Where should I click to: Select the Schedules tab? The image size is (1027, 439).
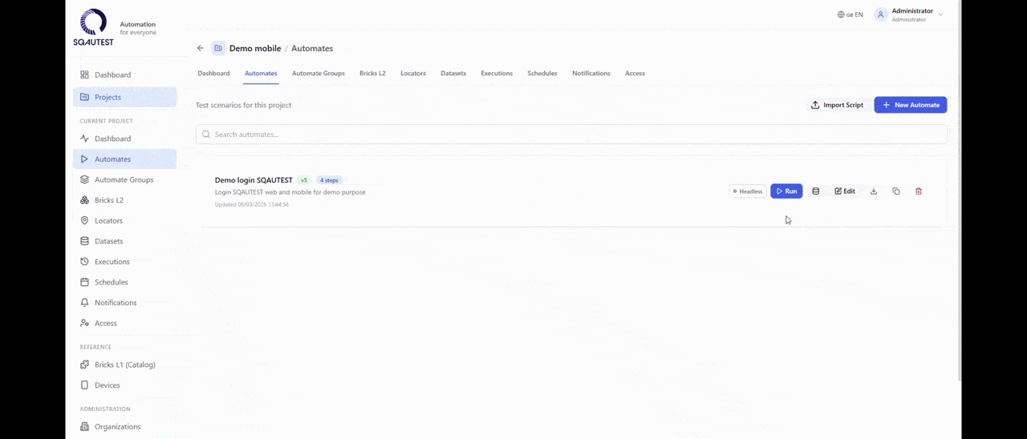(542, 73)
